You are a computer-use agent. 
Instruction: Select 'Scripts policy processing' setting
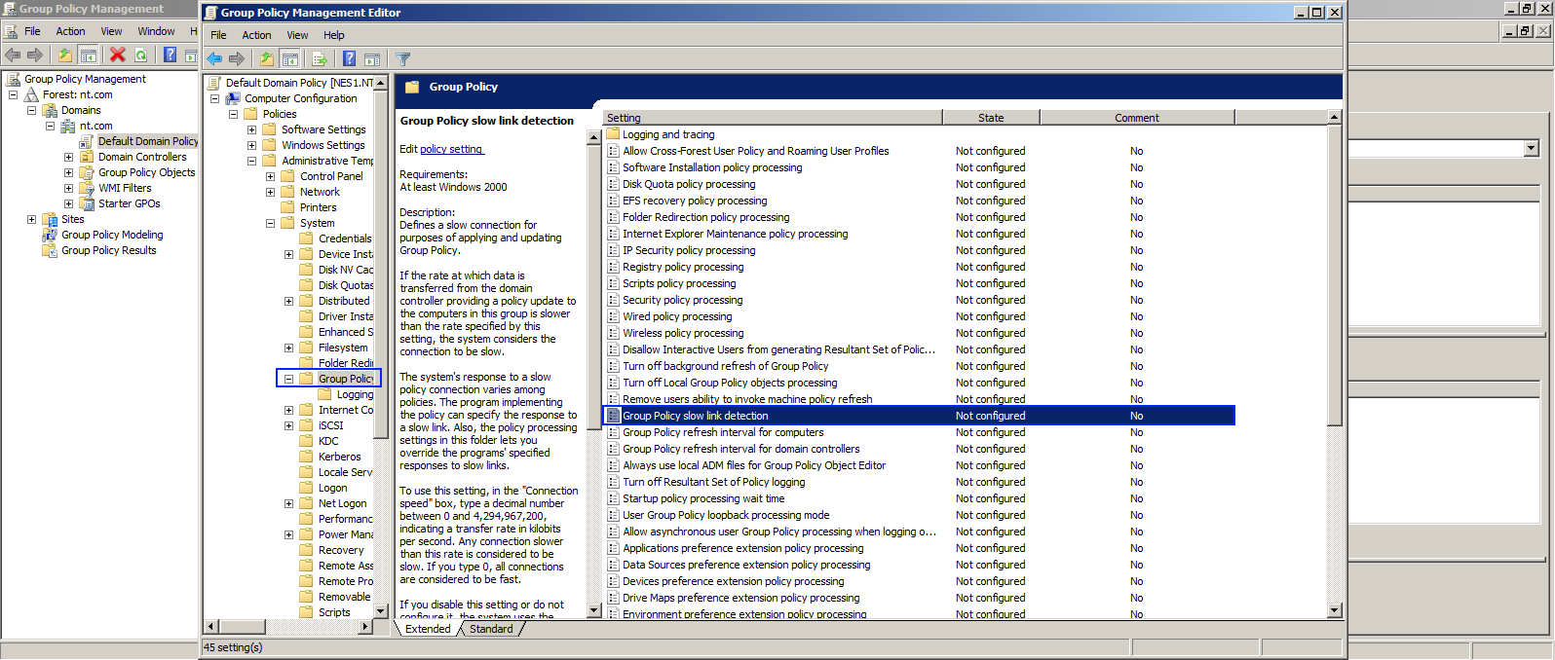point(679,283)
